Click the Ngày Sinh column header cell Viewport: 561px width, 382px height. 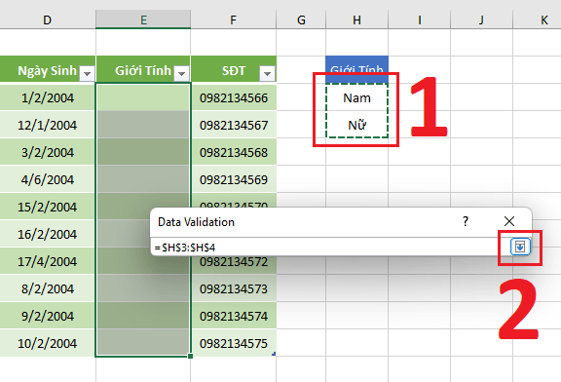tap(48, 70)
